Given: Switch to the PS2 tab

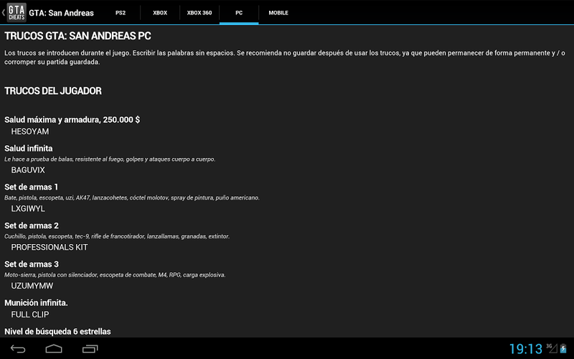Looking at the screenshot, I should point(121,12).
